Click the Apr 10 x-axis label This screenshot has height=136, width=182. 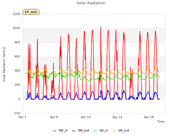tap(86, 117)
